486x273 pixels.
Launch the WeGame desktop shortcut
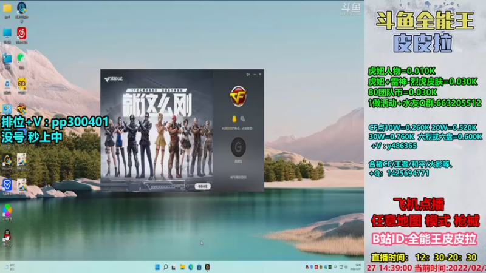[7, 160]
